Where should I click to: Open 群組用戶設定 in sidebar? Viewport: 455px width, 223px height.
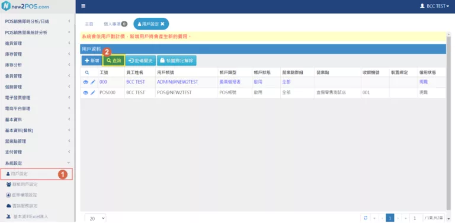coord(22,184)
